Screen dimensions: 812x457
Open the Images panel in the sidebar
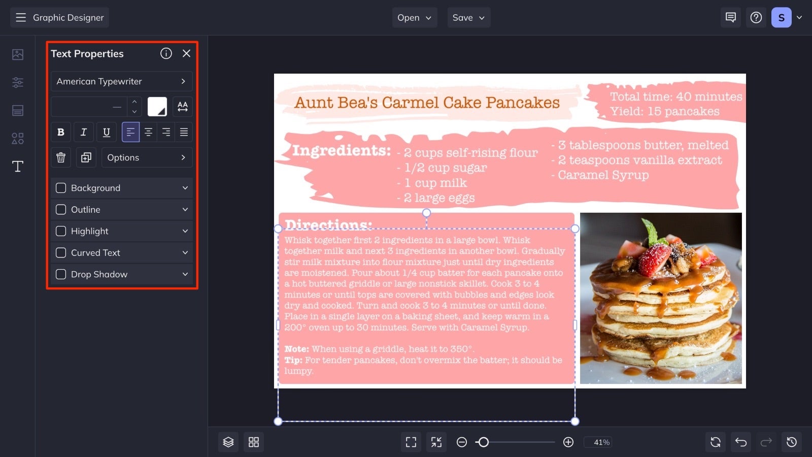pos(17,54)
